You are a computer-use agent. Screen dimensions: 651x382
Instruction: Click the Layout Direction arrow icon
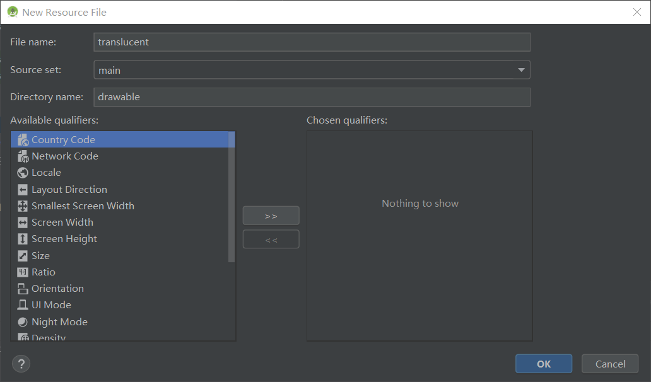[23, 190]
